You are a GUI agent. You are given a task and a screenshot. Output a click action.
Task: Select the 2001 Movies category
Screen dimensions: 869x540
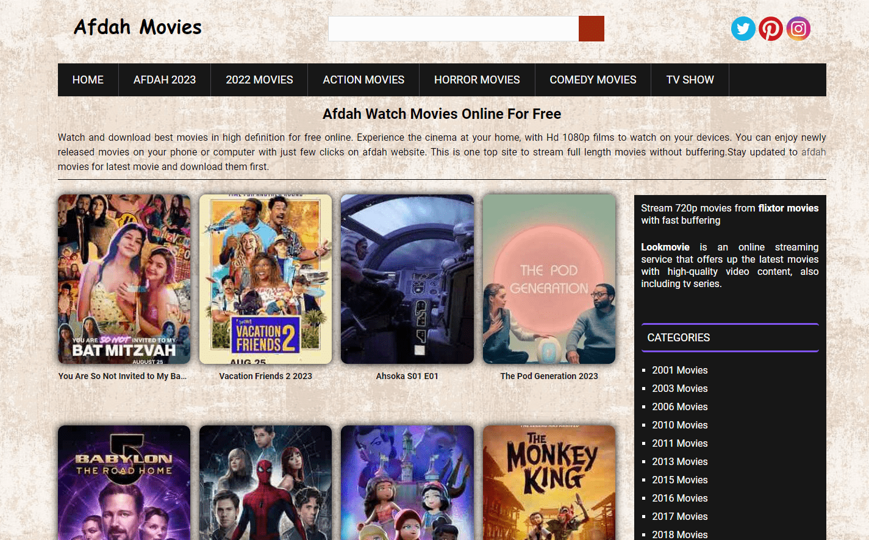[680, 370]
